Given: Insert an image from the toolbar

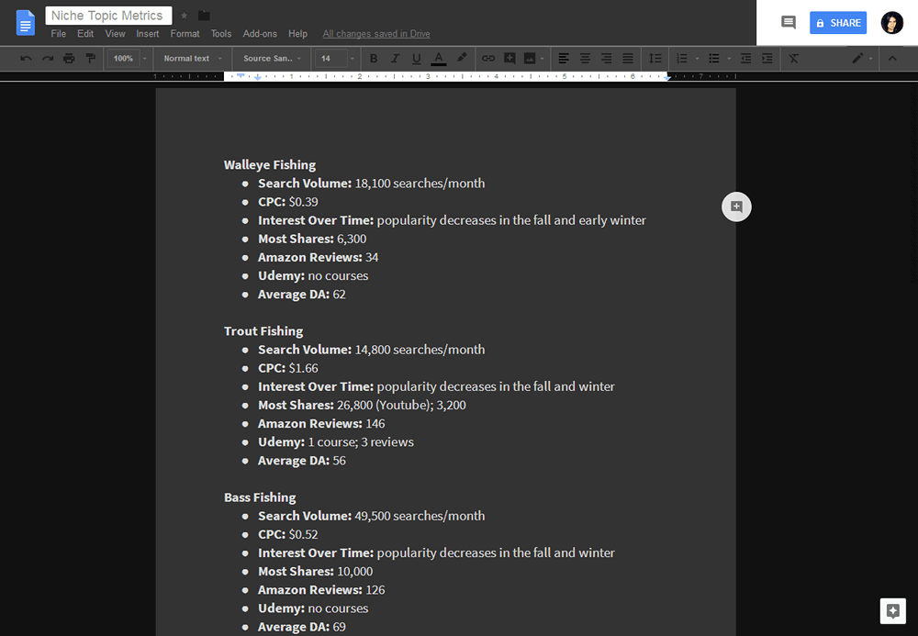Looking at the screenshot, I should tap(530, 59).
